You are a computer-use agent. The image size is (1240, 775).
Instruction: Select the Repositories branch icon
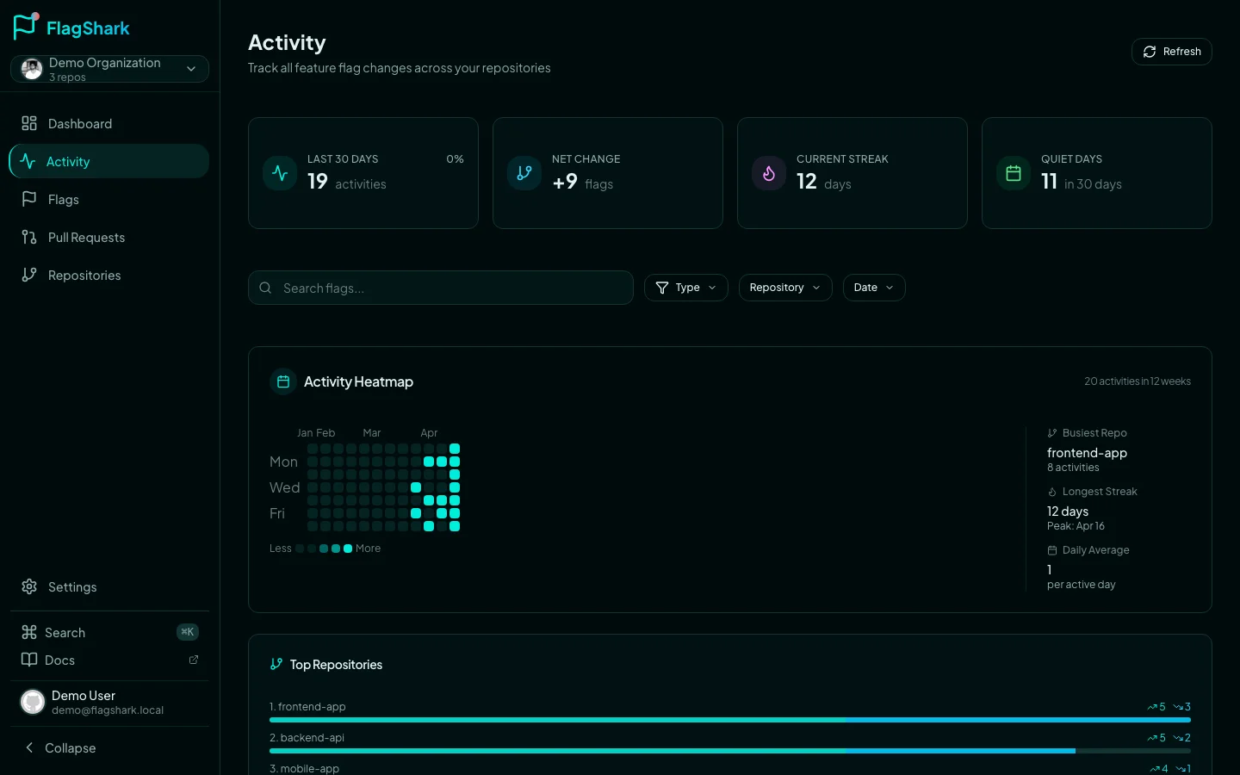point(29,275)
